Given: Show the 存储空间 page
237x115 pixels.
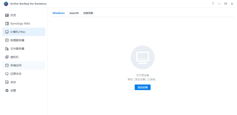Looking at the screenshot, I should pos(24,65).
